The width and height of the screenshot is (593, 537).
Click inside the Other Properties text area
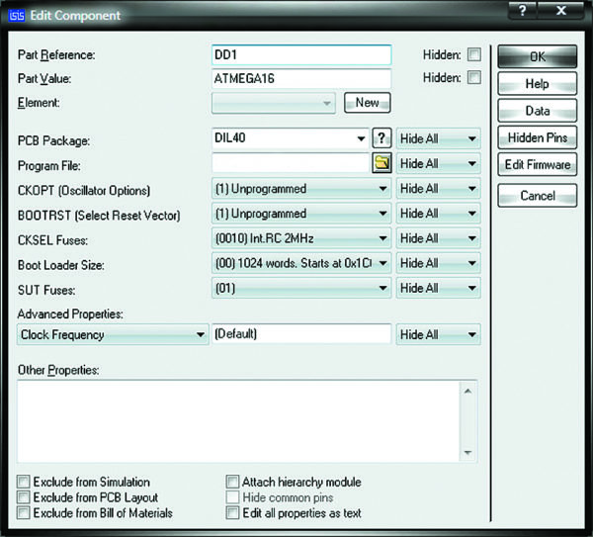click(238, 421)
